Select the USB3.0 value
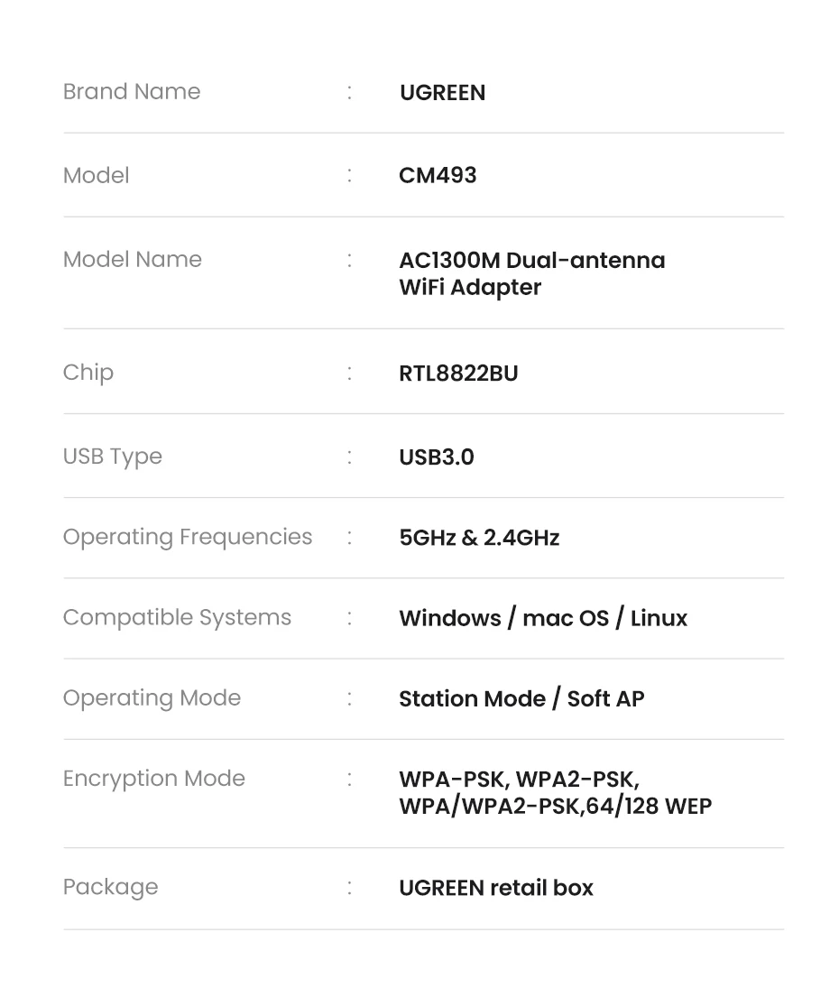Screen dimensions: 839x1006 click(x=437, y=457)
